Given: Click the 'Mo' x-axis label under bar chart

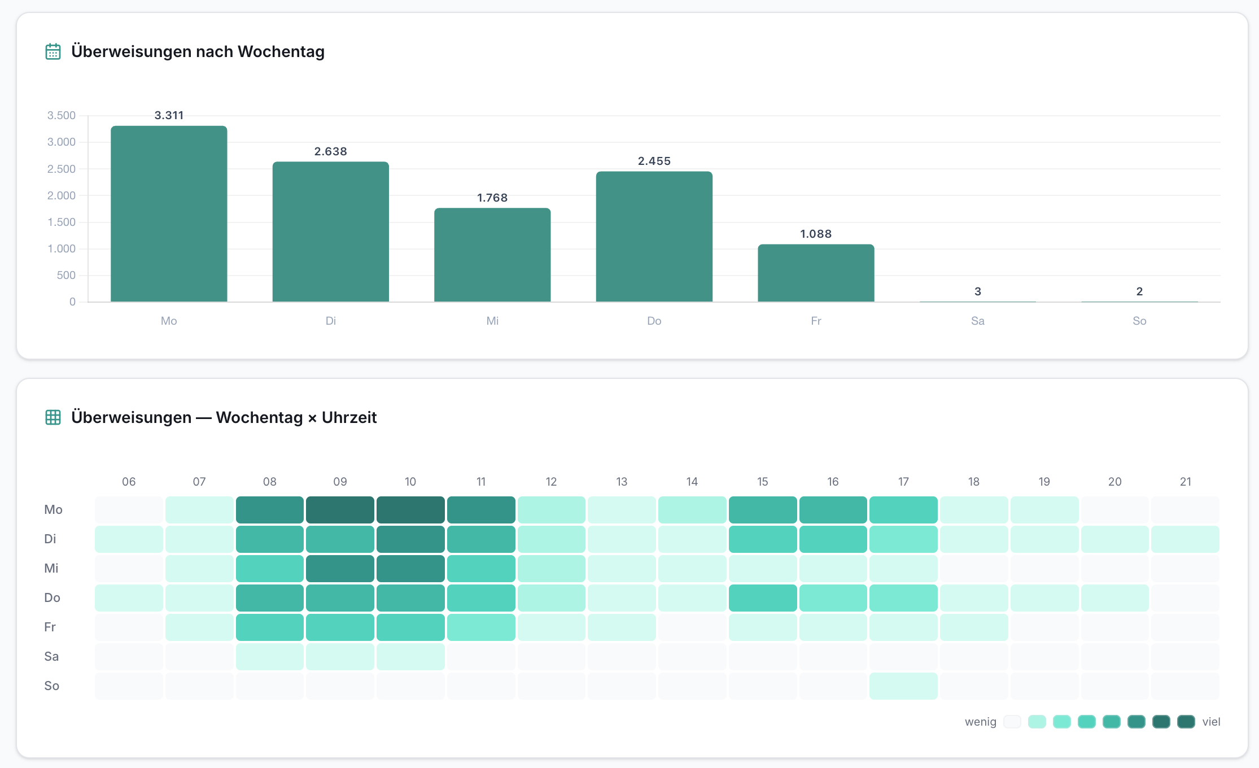Looking at the screenshot, I should tap(169, 321).
